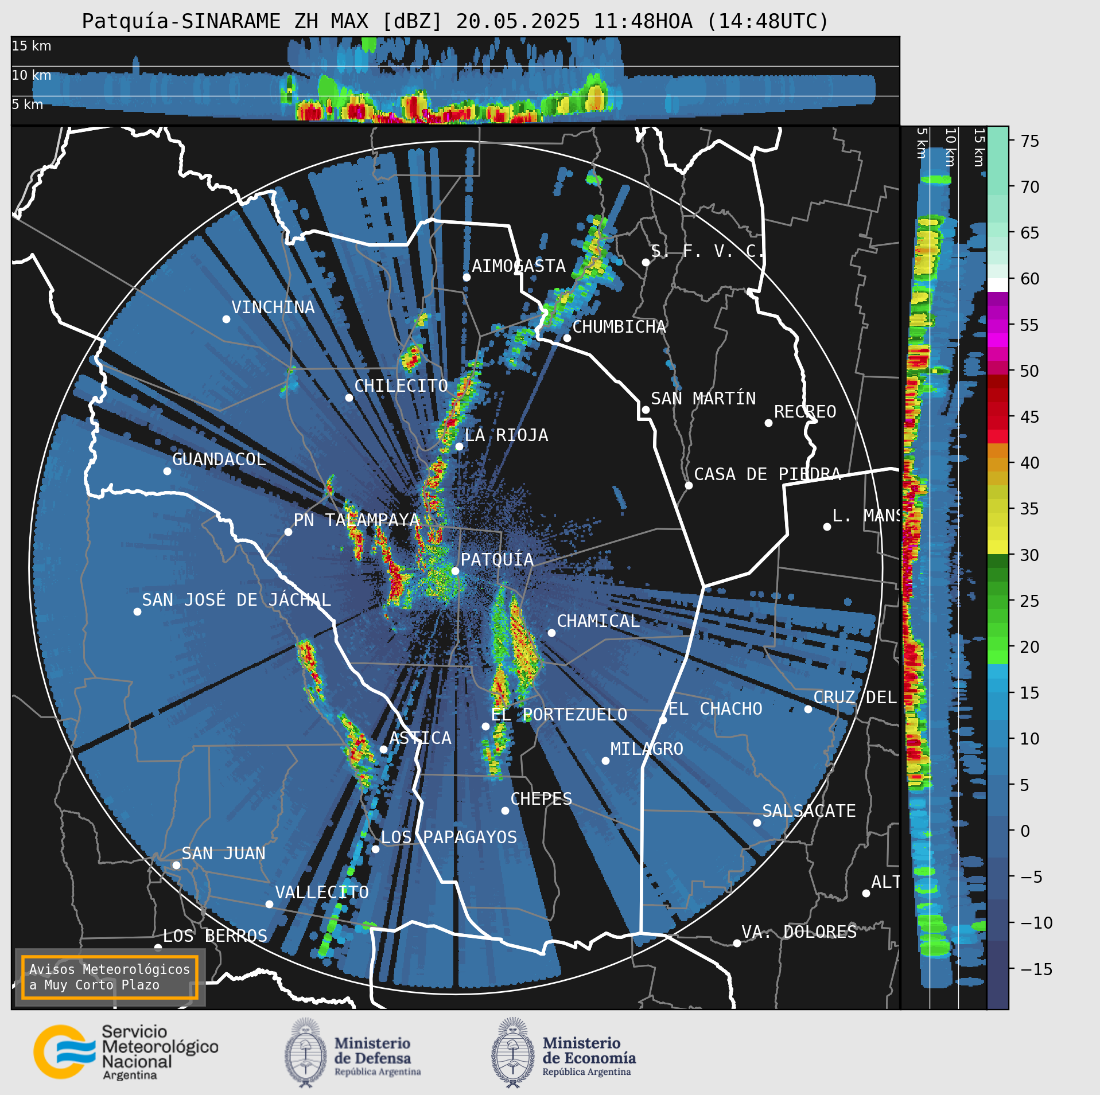Click the L. MANS marker dot
Image resolution: width=1100 pixels, height=1095 pixels.
click(x=827, y=527)
